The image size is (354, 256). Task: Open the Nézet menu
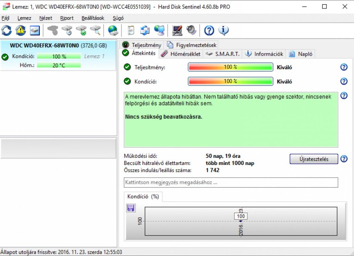click(45, 18)
